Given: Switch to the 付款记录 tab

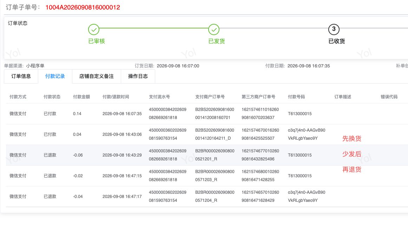Looking at the screenshot, I should click(x=55, y=76).
